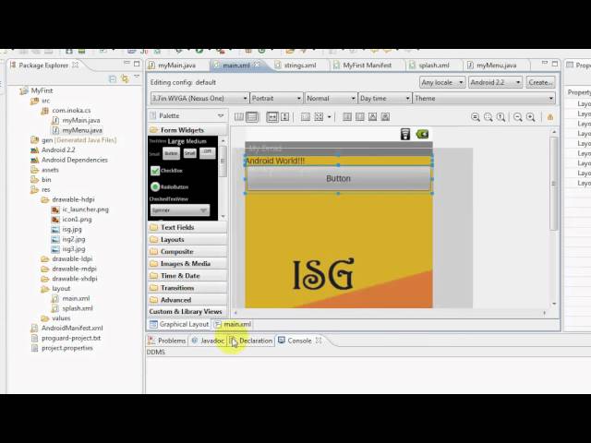Pick the Small button widget
The width and height of the screenshot is (591, 443).
190,153
